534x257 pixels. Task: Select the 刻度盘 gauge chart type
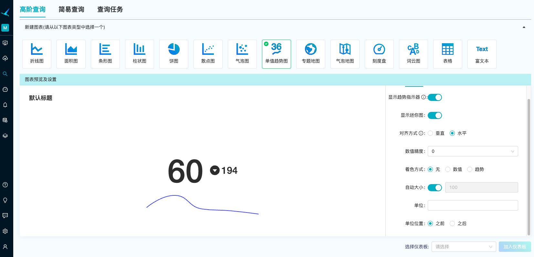click(x=379, y=54)
